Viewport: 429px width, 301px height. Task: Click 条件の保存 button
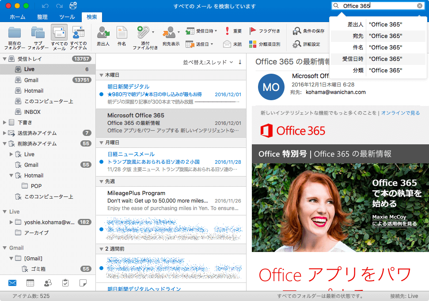(309, 31)
